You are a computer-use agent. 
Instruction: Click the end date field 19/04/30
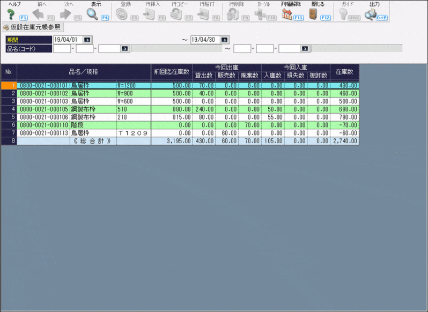205,40
